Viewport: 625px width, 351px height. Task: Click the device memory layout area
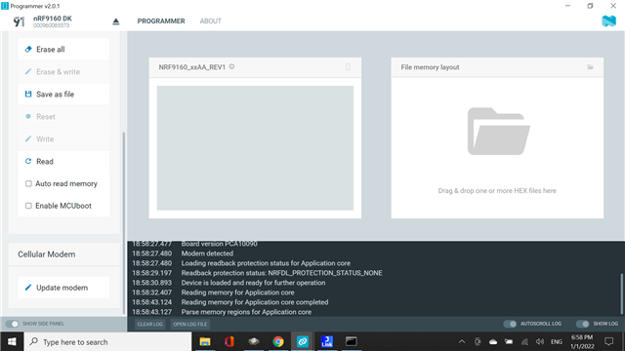[x=255, y=147]
